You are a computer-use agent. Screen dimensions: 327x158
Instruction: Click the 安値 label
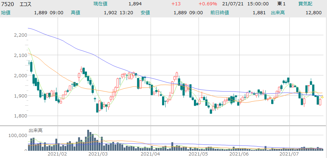point(145,12)
